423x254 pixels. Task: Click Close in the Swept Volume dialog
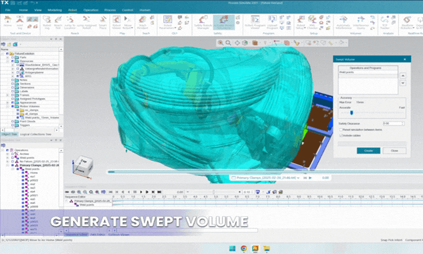(x=394, y=151)
